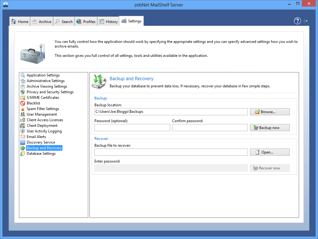Viewport: 318px width, 239px height.
Task: Click the S/MIME Certificates icon
Action: coord(23,98)
